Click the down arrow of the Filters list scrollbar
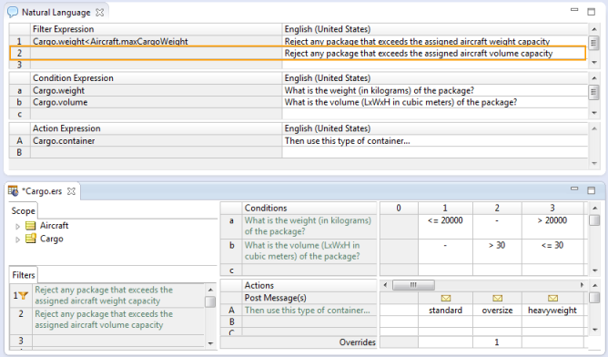Screen dimensions: 608x357 (210, 343)
